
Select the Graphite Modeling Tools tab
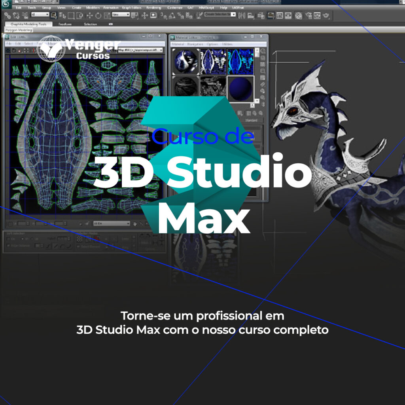click(28, 24)
